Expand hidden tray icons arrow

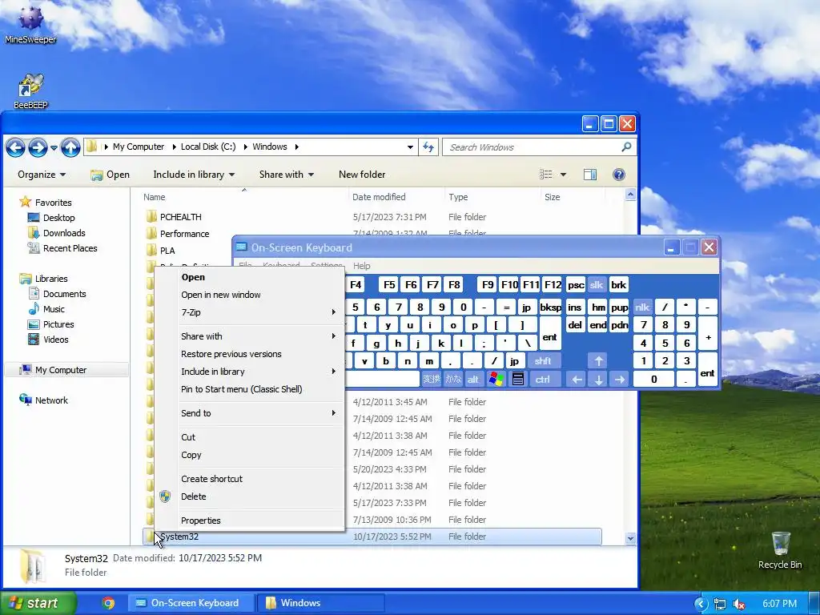click(701, 604)
